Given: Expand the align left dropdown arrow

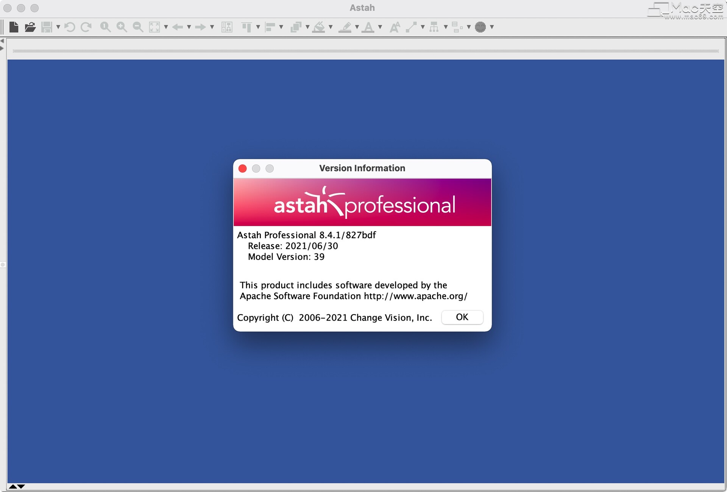Looking at the screenshot, I should coord(281,27).
